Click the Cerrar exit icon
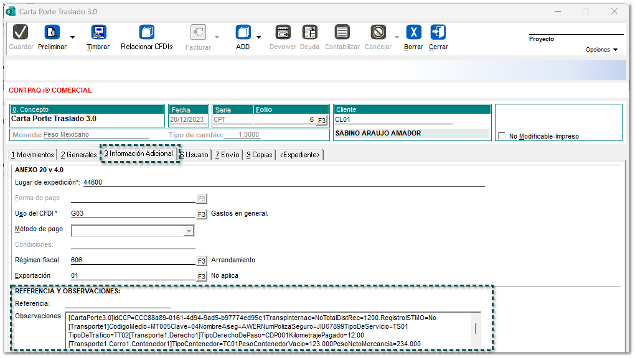Viewport: 635px width, 358px height. (x=438, y=32)
